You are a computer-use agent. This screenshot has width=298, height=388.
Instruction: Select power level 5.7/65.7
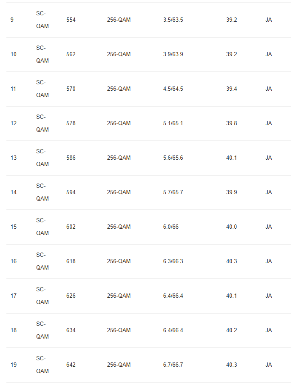pos(173,193)
